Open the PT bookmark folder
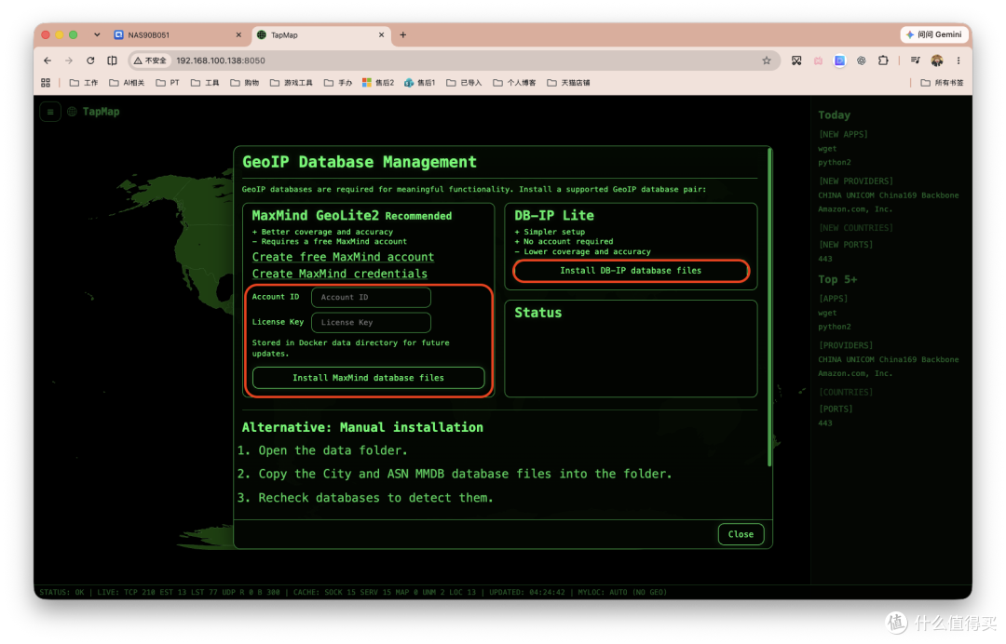Viewport: 1006px width, 644px height. pos(168,83)
